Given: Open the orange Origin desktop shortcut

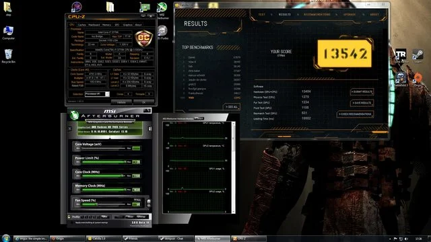Looking at the screenshot, I should point(418,79).
